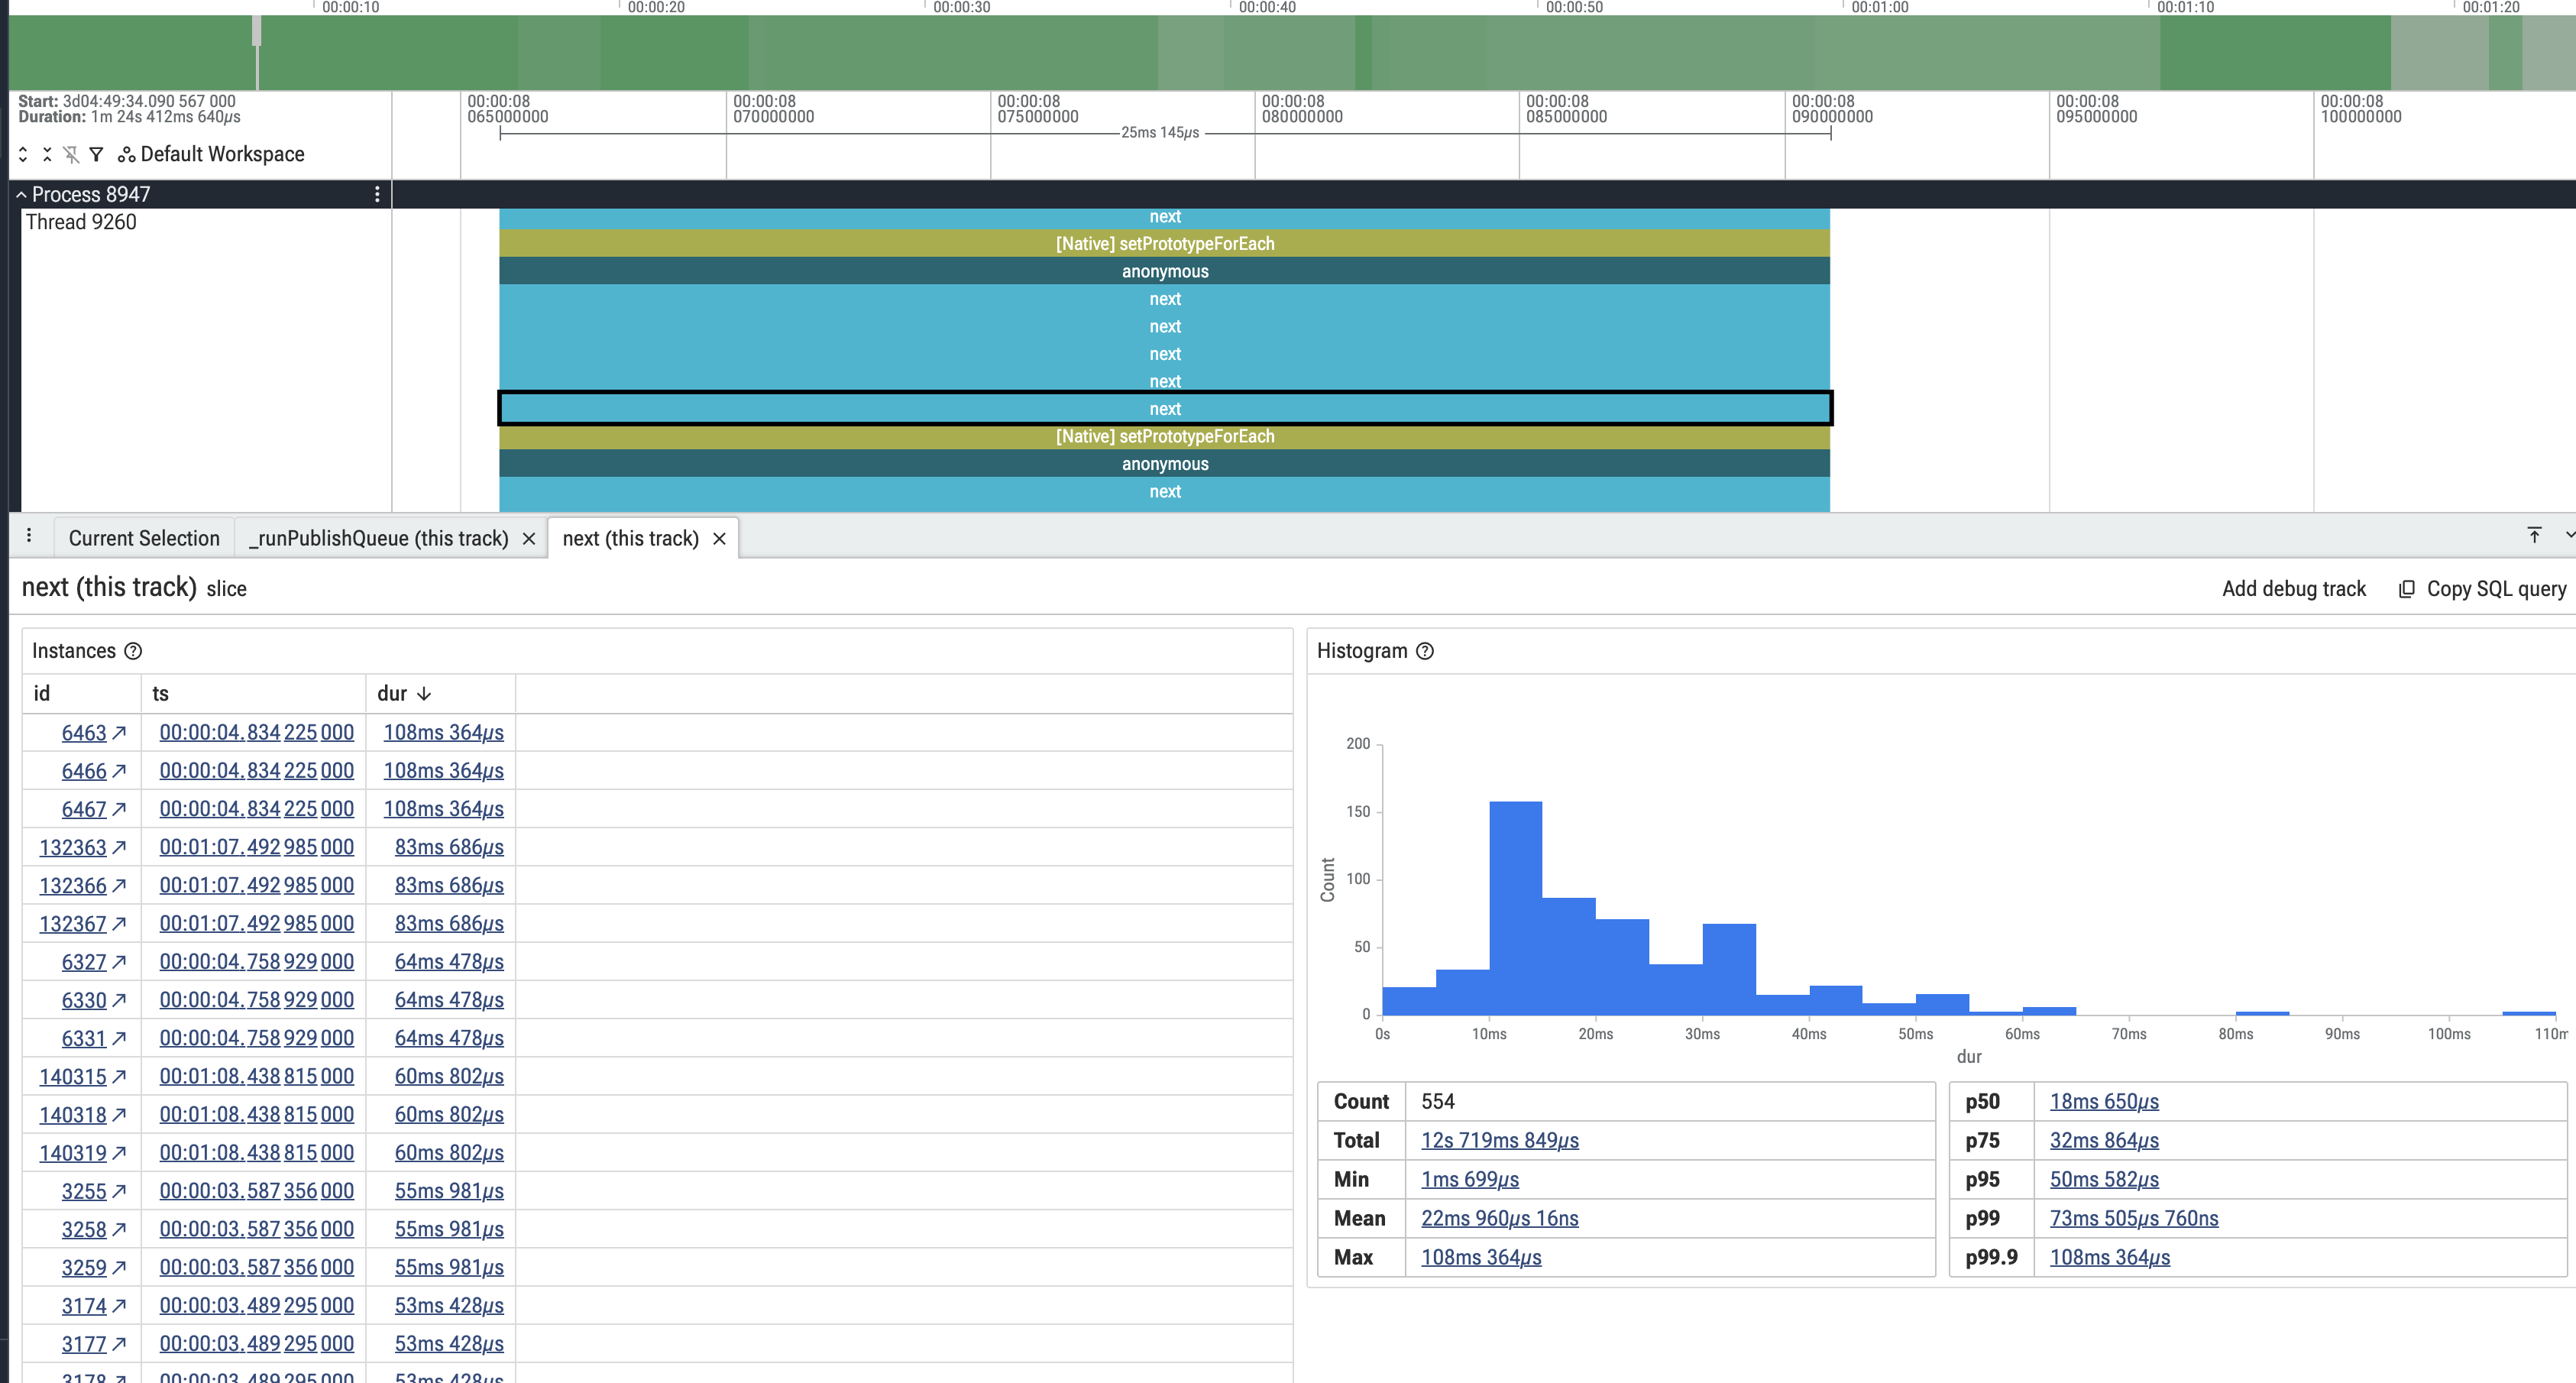This screenshot has height=1383, width=2576.
Task: Close the next (this track) tab
Action: pyautogui.click(x=719, y=539)
